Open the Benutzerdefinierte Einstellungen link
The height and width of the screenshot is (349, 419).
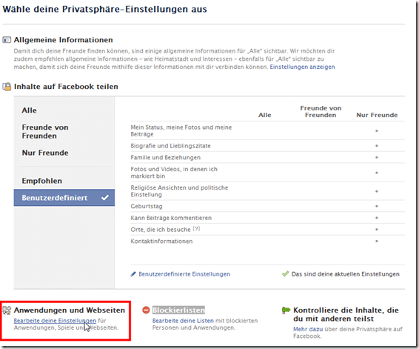[184, 274]
